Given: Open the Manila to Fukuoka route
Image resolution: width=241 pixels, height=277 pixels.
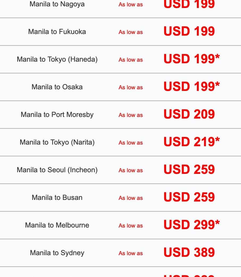Looking at the screenshot, I should (57, 32).
